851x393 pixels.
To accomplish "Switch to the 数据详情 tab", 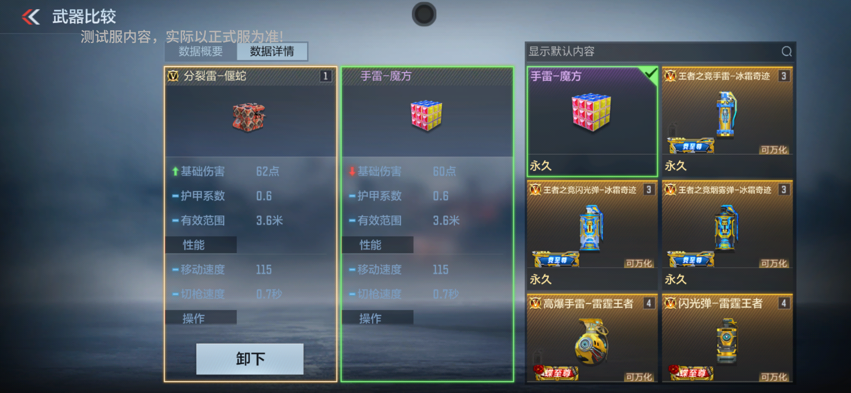I will 272,51.
